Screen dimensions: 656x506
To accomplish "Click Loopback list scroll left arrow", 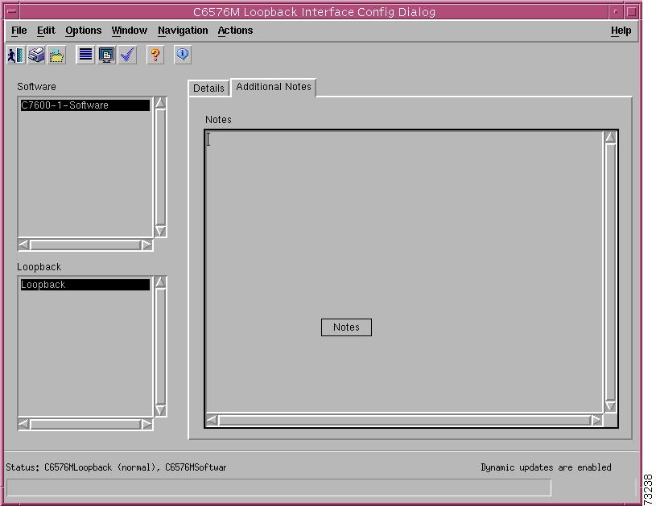I will click(x=24, y=425).
